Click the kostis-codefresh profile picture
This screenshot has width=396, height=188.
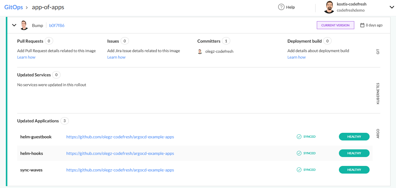click(329, 7)
